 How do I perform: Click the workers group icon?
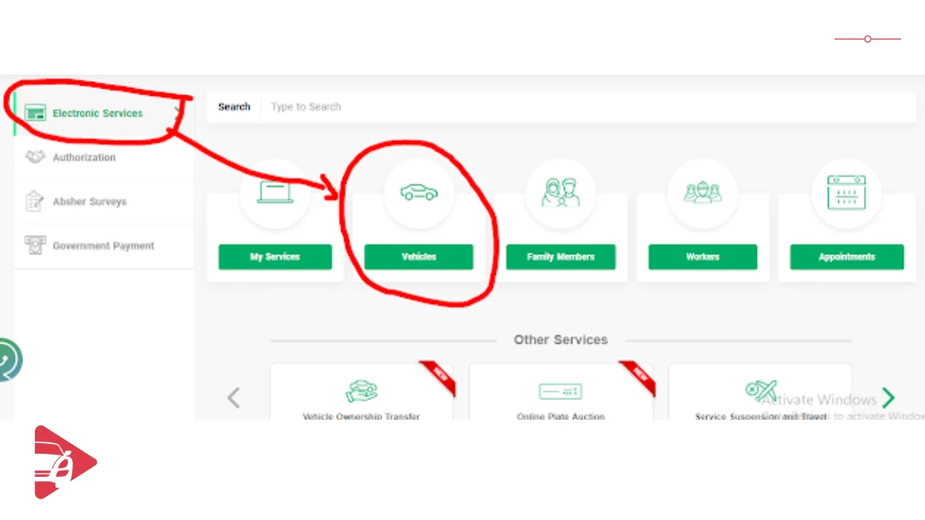tap(702, 193)
